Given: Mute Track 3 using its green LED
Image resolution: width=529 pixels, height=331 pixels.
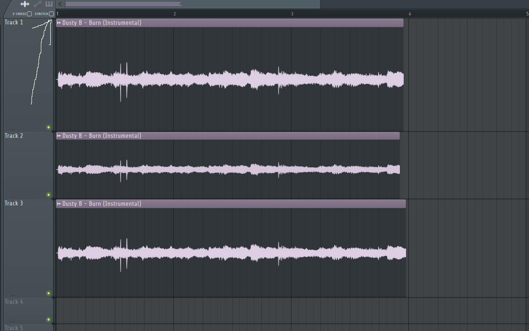Looking at the screenshot, I should pos(49,293).
